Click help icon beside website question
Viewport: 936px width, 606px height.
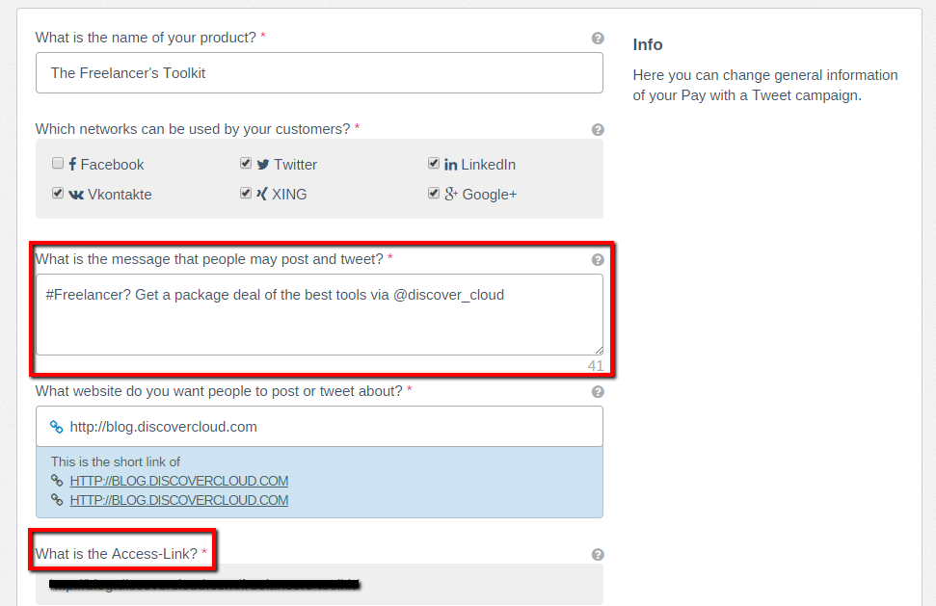598,392
